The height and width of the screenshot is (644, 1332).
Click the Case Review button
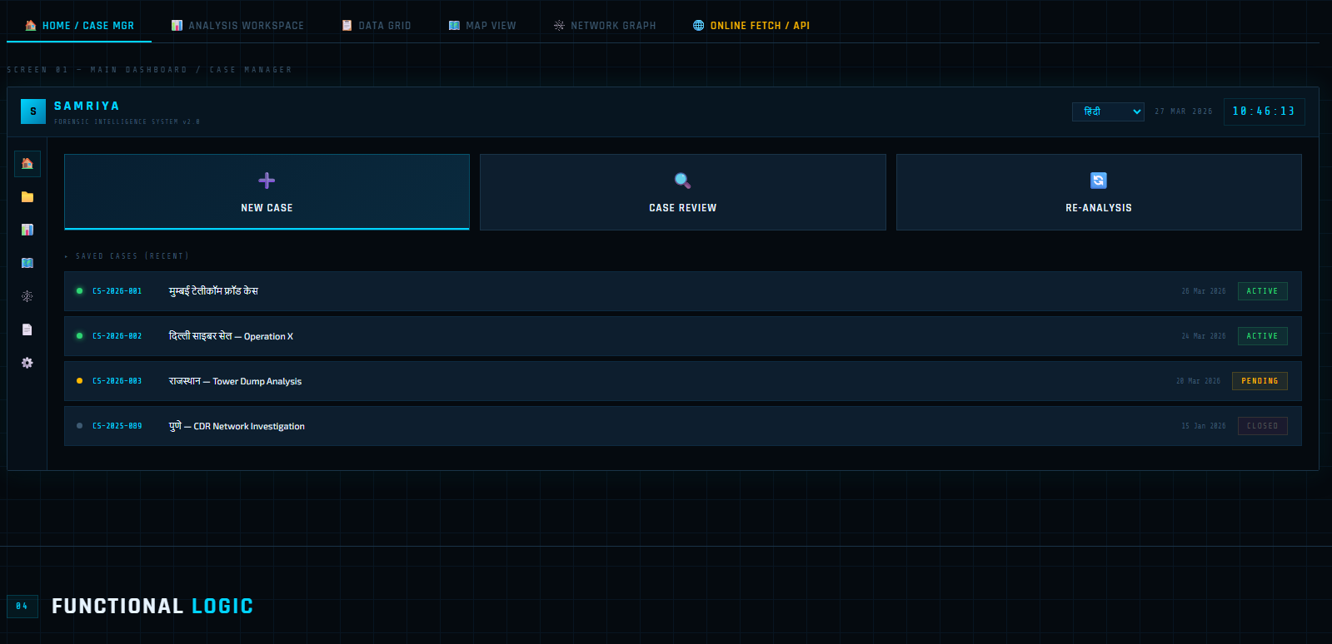[x=682, y=192]
